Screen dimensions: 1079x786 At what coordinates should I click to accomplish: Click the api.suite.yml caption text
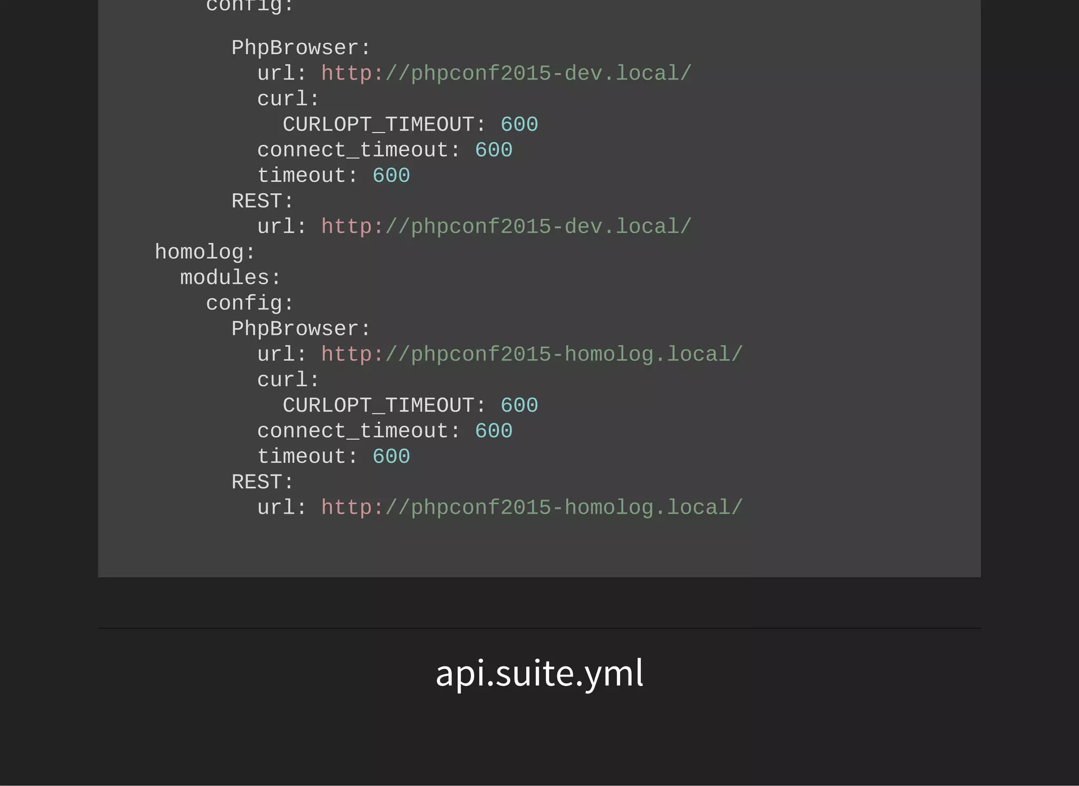point(539,674)
